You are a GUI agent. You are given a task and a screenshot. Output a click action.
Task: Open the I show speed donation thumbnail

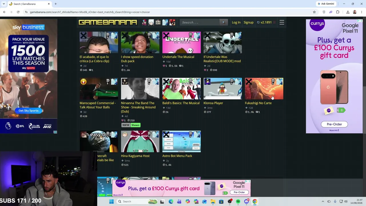coord(140,43)
